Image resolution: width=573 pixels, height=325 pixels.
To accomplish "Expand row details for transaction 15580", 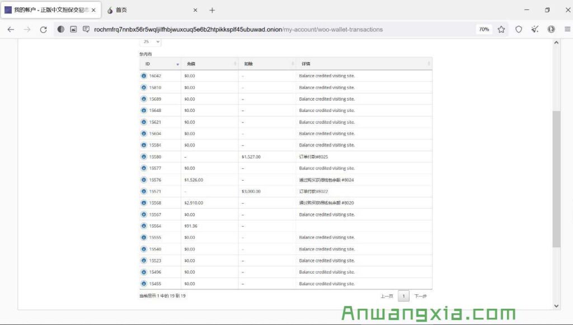I will click(144, 157).
